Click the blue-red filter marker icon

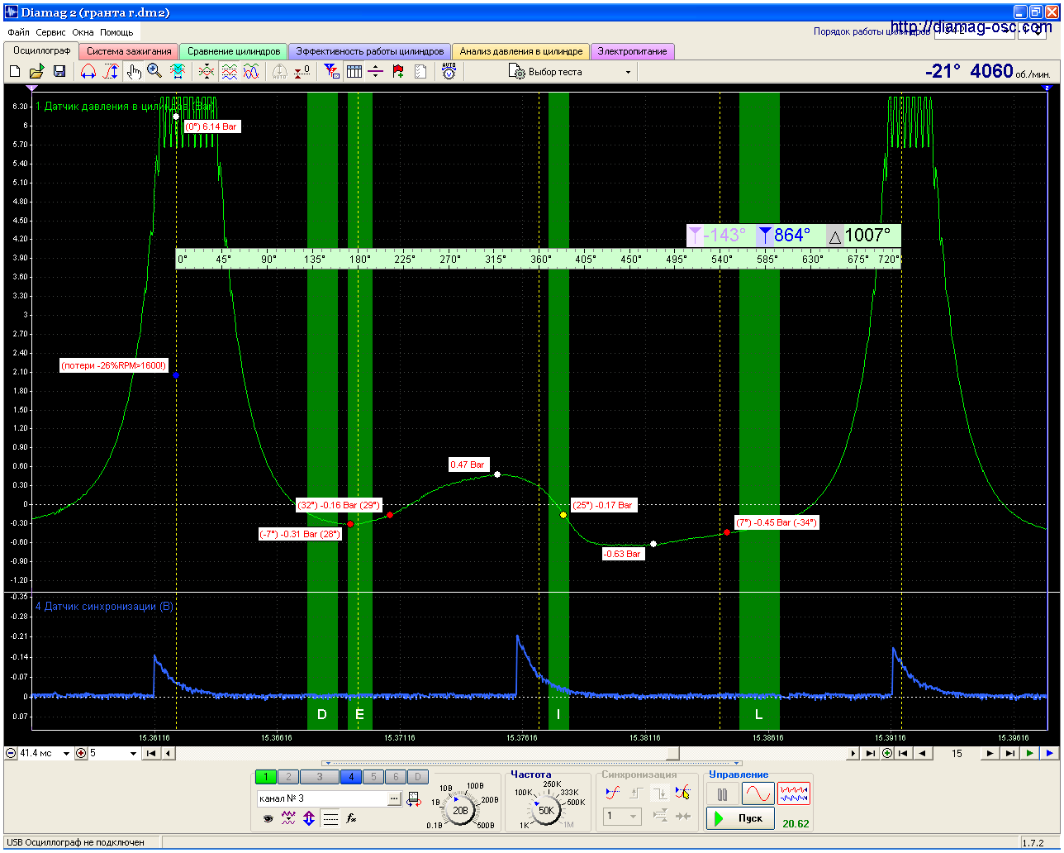(331, 72)
